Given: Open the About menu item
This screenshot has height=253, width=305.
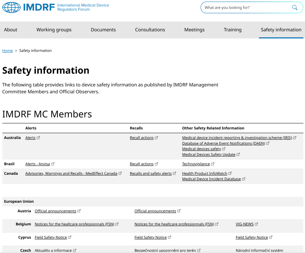Looking at the screenshot, I should pos(11,30).
